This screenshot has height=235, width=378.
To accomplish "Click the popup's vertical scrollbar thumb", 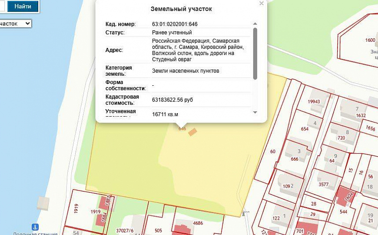I will 255,54.
